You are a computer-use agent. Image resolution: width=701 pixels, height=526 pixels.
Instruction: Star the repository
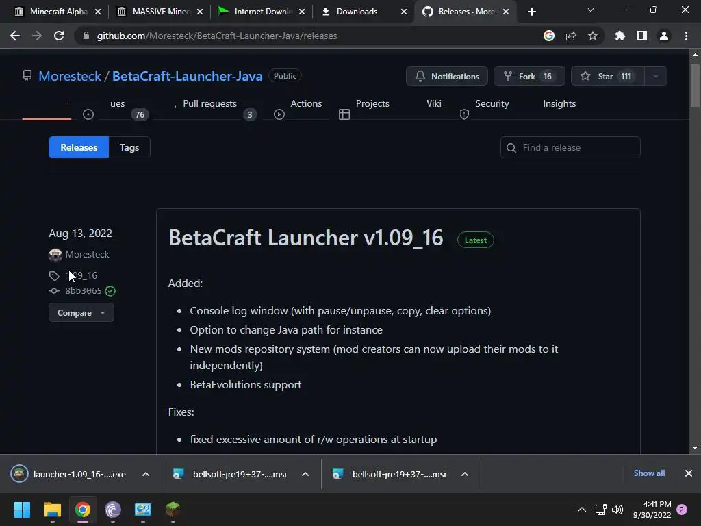point(608,76)
